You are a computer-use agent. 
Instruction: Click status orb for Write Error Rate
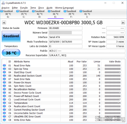(4, 120)
